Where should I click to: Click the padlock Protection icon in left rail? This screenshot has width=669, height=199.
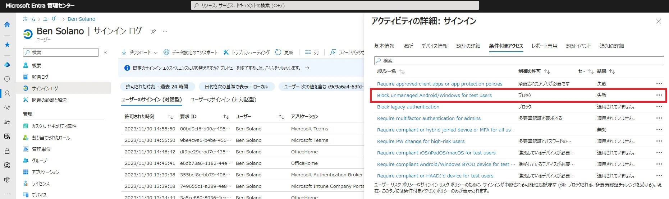[7, 151]
